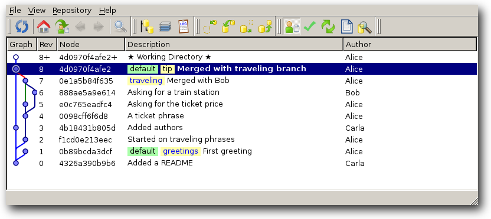The image size is (491, 219).
Task: Click the green default tag in revision 8
Action: coord(143,69)
